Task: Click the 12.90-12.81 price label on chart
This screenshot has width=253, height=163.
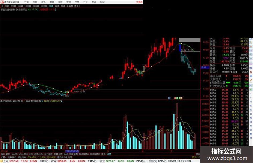Action: [x=79, y=92]
